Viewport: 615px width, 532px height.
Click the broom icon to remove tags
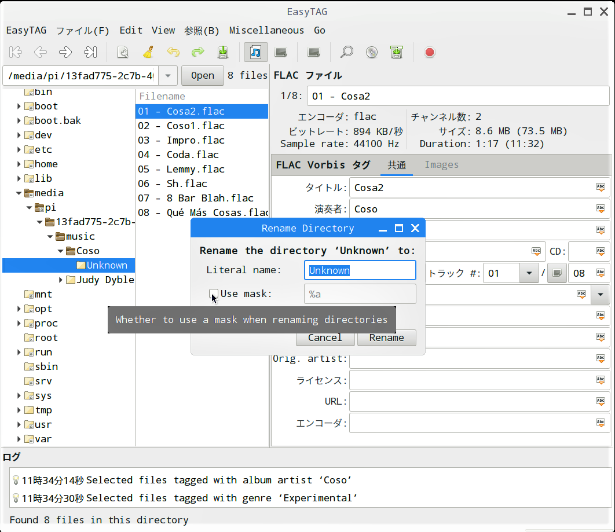(148, 52)
